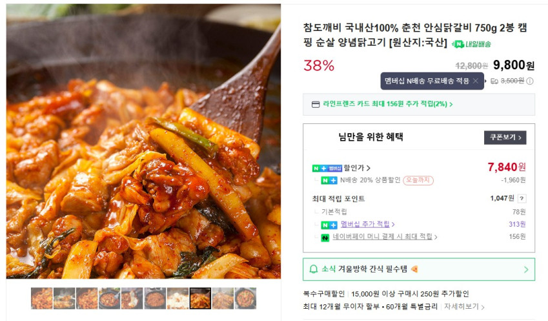
Task: Click the 내일배송 delivery badge
Action: click(x=471, y=44)
